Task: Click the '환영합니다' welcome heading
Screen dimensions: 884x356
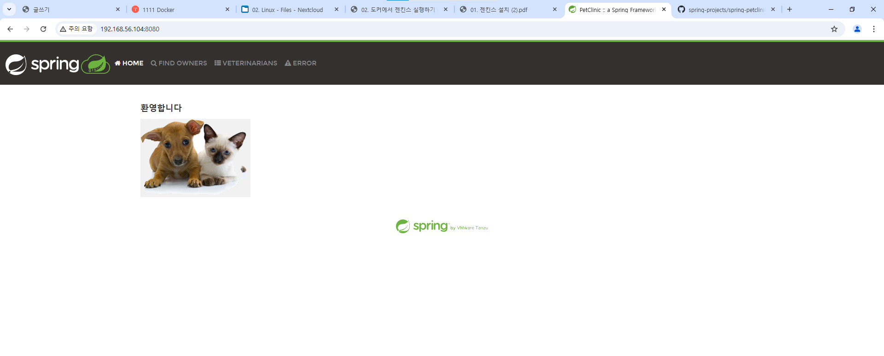Action: click(x=161, y=108)
